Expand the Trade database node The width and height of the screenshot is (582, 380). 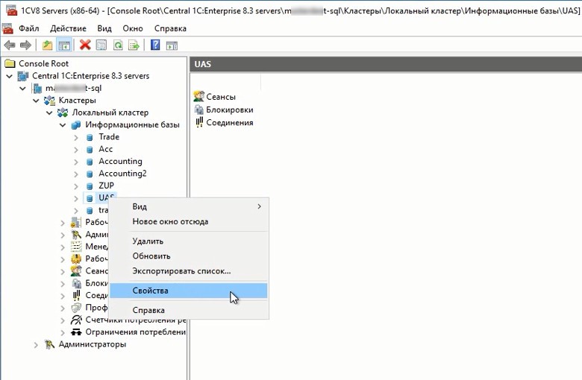click(76, 138)
